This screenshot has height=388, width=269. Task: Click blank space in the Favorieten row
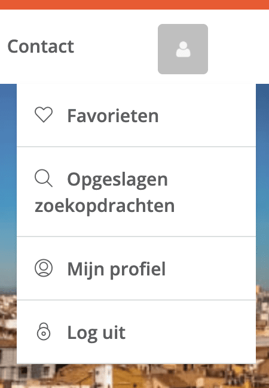coord(207,116)
